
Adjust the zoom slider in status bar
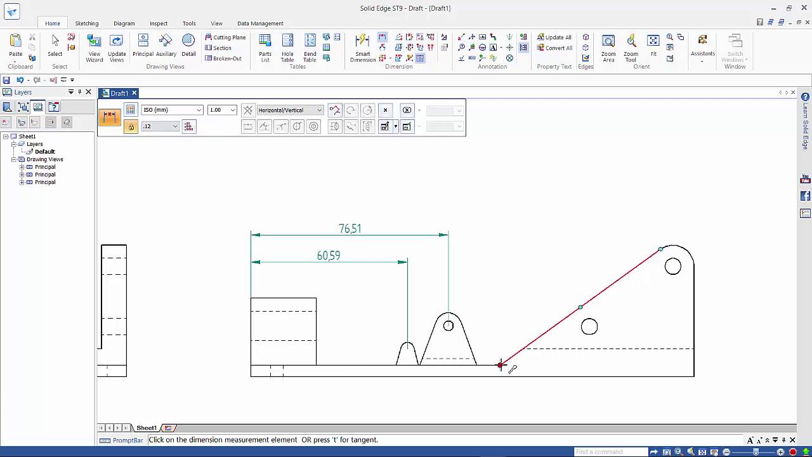coord(755,452)
